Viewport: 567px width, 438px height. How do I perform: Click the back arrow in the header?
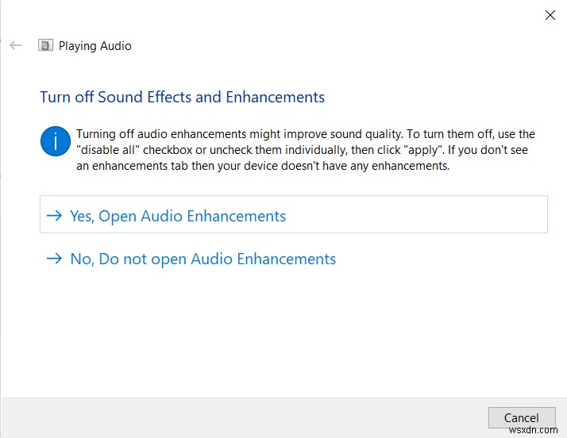pos(15,45)
